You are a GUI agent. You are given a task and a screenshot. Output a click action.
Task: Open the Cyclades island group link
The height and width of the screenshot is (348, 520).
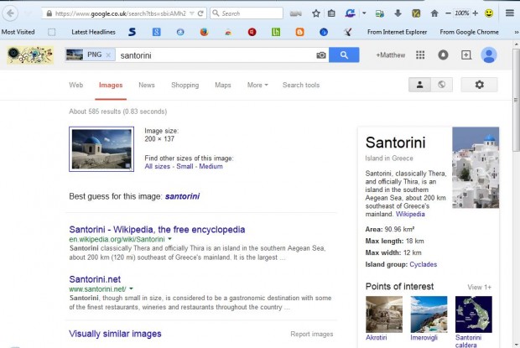click(424, 264)
